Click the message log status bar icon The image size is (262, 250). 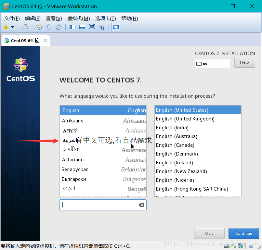(251, 246)
